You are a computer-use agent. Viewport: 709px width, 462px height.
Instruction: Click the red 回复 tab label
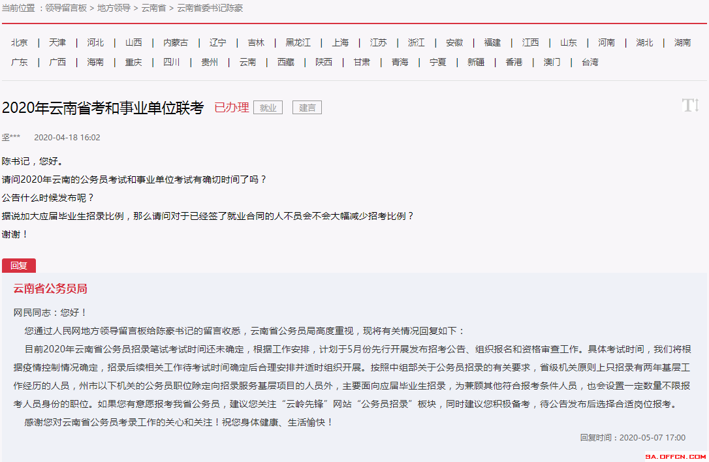coord(19,266)
